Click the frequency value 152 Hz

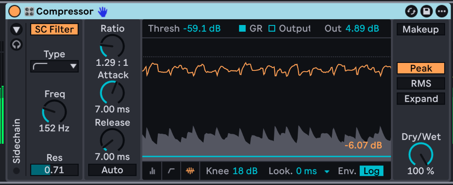point(54,128)
